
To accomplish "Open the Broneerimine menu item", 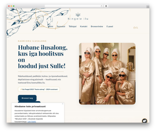I will point(97,27).
